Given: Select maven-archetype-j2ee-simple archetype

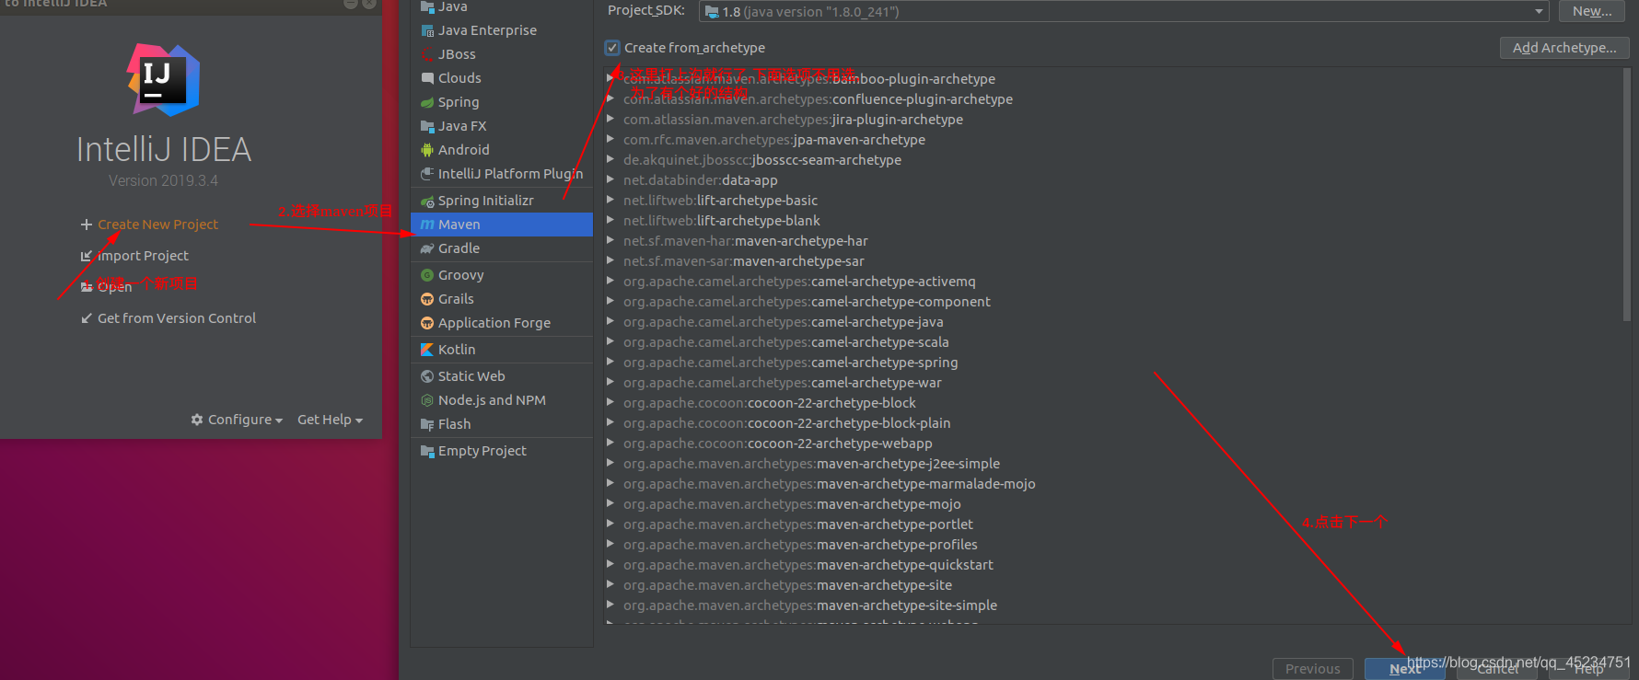Looking at the screenshot, I should coord(811,464).
